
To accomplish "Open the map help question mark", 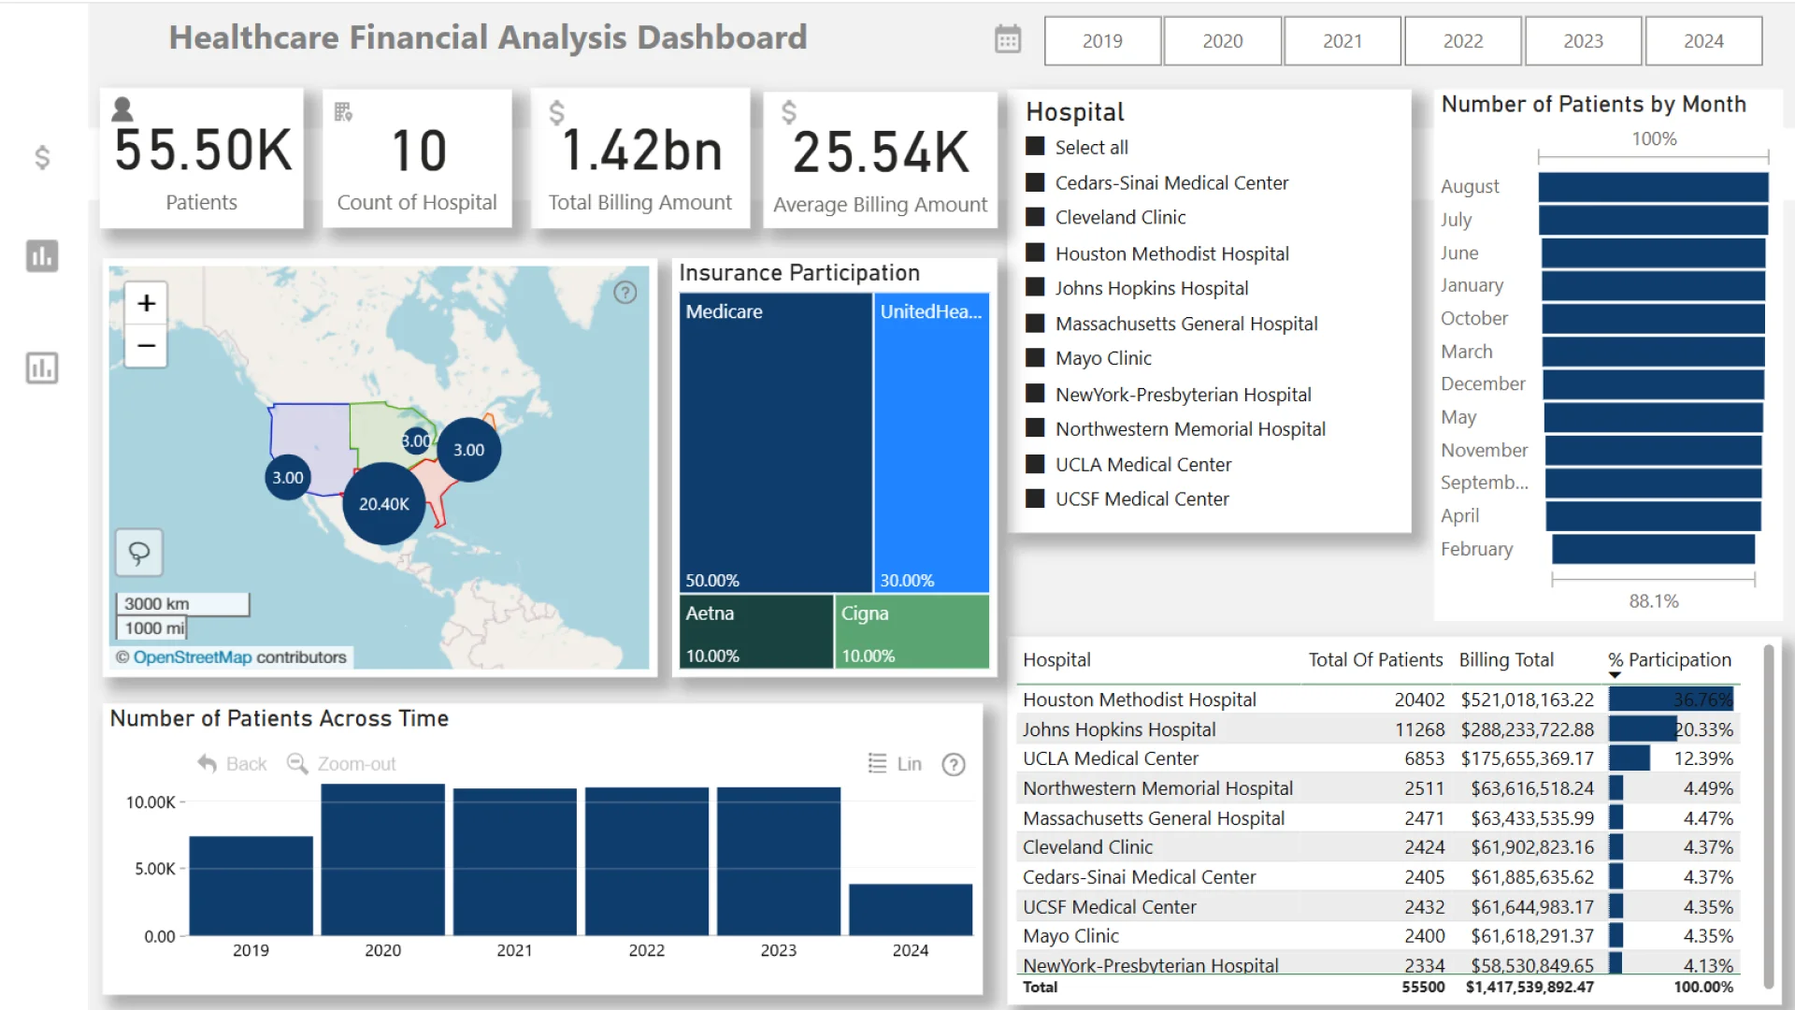I will [x=625, y=293].
